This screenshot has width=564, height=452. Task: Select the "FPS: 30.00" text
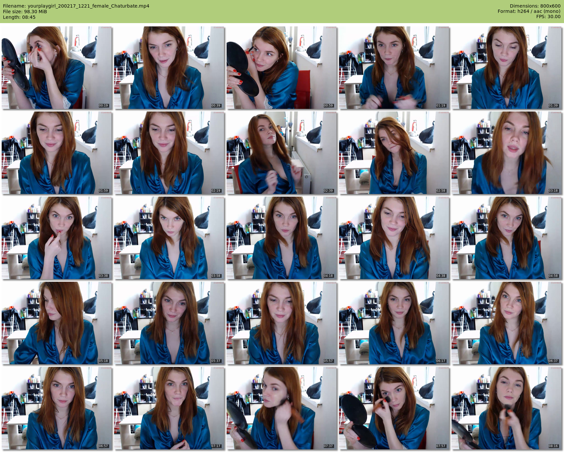coord(548,16)
